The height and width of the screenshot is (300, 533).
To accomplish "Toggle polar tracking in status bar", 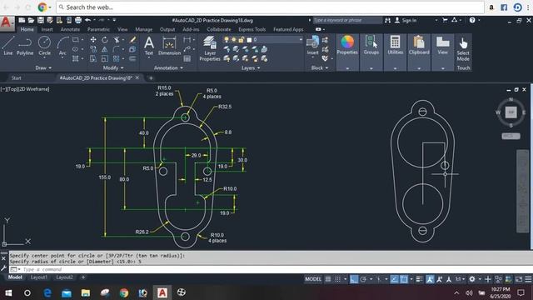I will coord(363,279).
